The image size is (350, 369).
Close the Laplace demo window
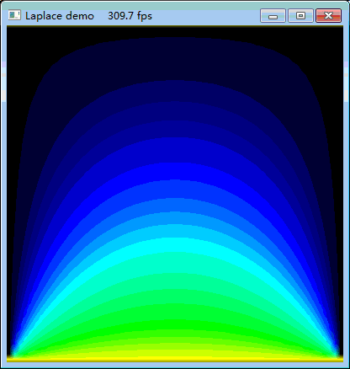pyautogui.click(x=329, y=16)
